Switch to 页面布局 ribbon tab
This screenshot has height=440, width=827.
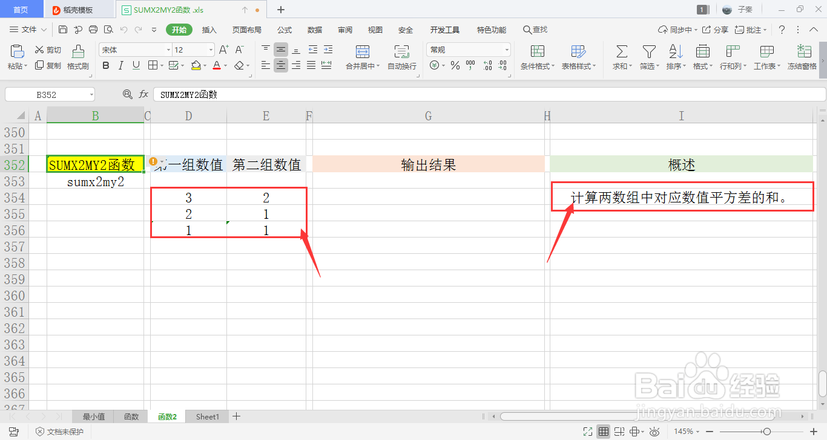point(247,30)
